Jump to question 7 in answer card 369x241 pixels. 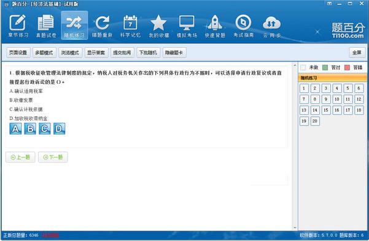304,99
